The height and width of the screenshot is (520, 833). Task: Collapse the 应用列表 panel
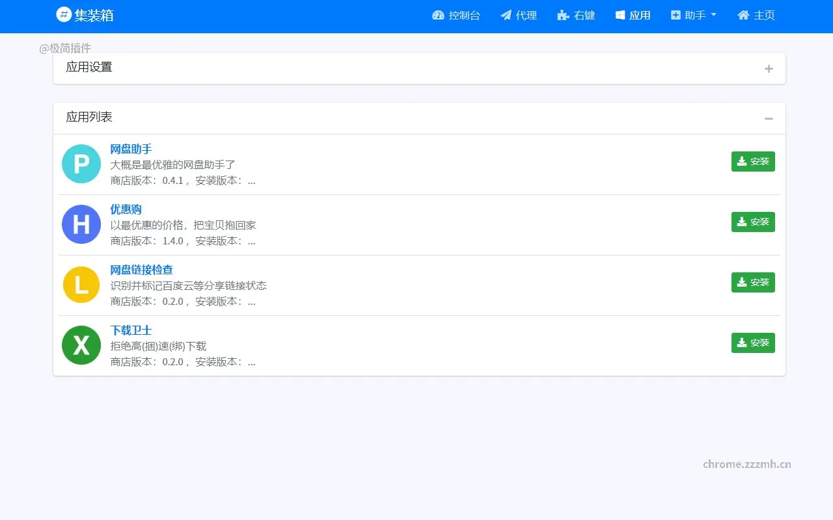tap(769, 118)
